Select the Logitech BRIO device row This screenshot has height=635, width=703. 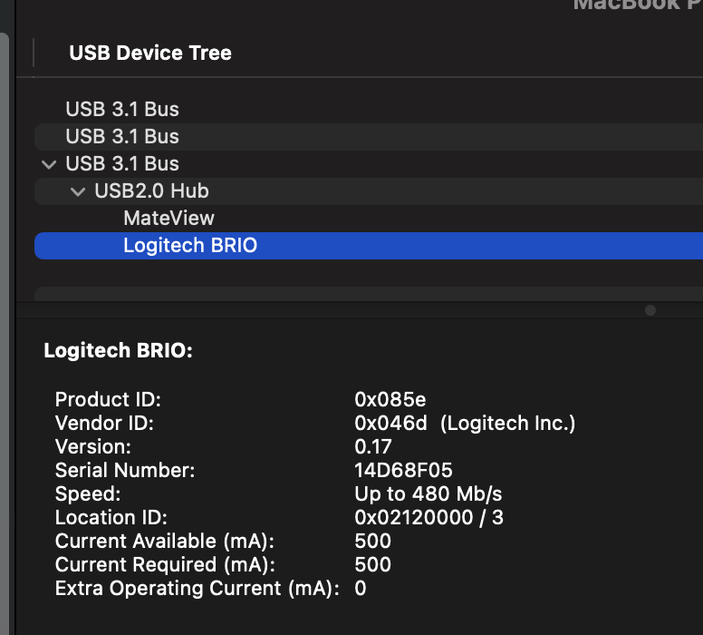point(190,246)
